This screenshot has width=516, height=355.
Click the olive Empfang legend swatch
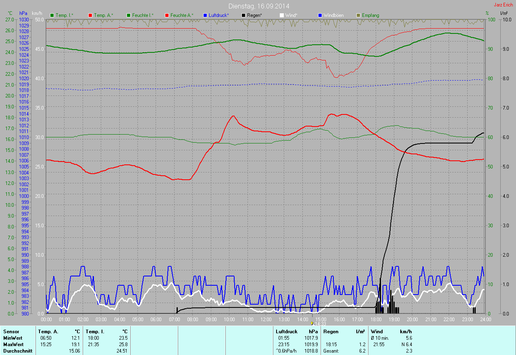click(358, 15)
